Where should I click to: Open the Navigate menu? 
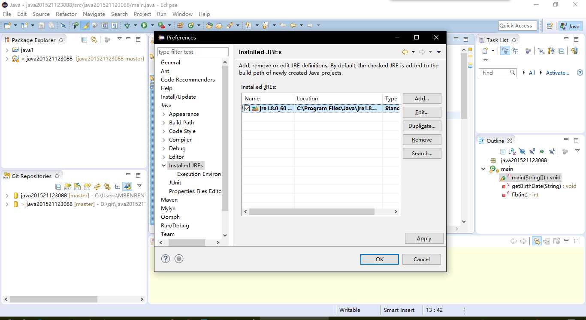[x=94, y=14]
